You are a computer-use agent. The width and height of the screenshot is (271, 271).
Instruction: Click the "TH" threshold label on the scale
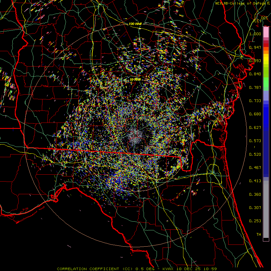(x=259, y=234)
